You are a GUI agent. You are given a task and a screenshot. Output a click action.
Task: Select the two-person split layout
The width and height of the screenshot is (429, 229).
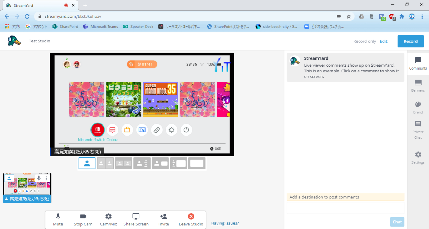coord(105,163)
